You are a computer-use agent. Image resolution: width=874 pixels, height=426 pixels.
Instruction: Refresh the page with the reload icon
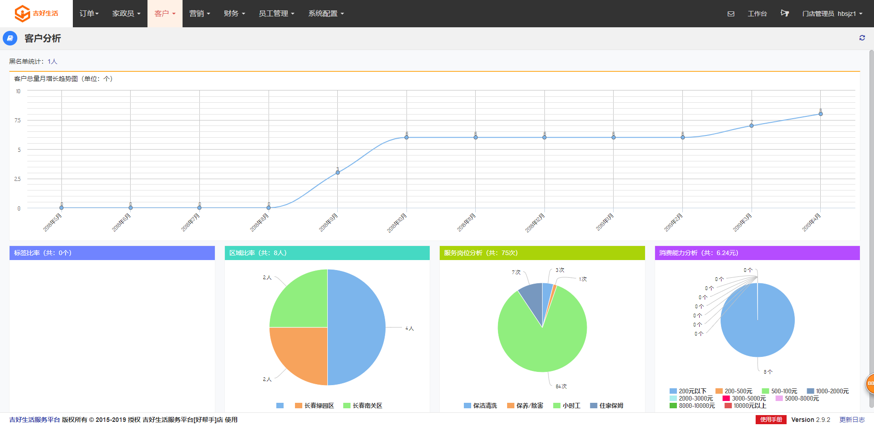tap(862, 38)
